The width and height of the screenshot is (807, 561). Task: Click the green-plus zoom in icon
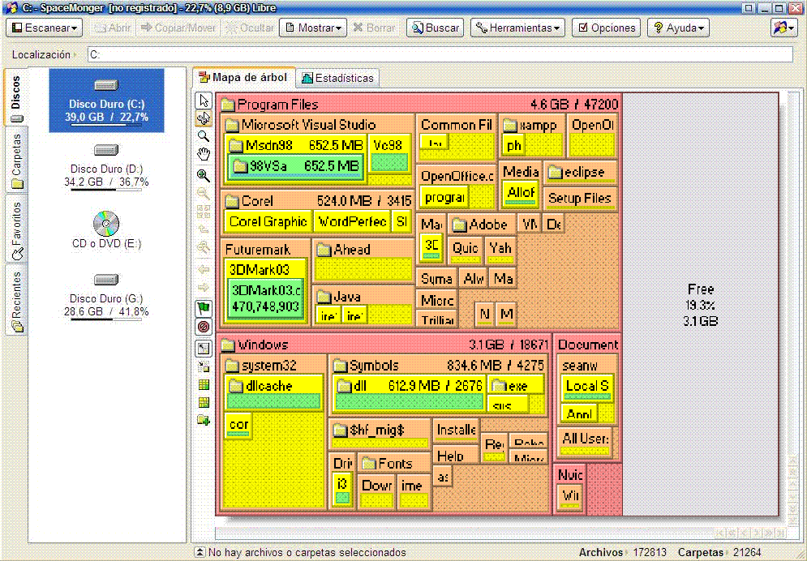pyautogui.click(x=204, y=175)
